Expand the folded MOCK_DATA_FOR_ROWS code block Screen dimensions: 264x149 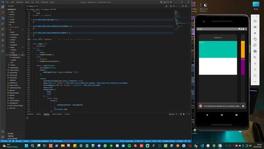(x=31, y=20)
